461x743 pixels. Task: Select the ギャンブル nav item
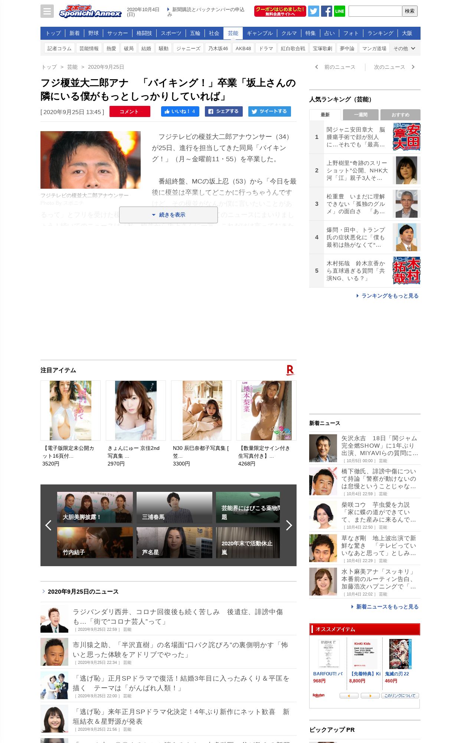(260, 33)
